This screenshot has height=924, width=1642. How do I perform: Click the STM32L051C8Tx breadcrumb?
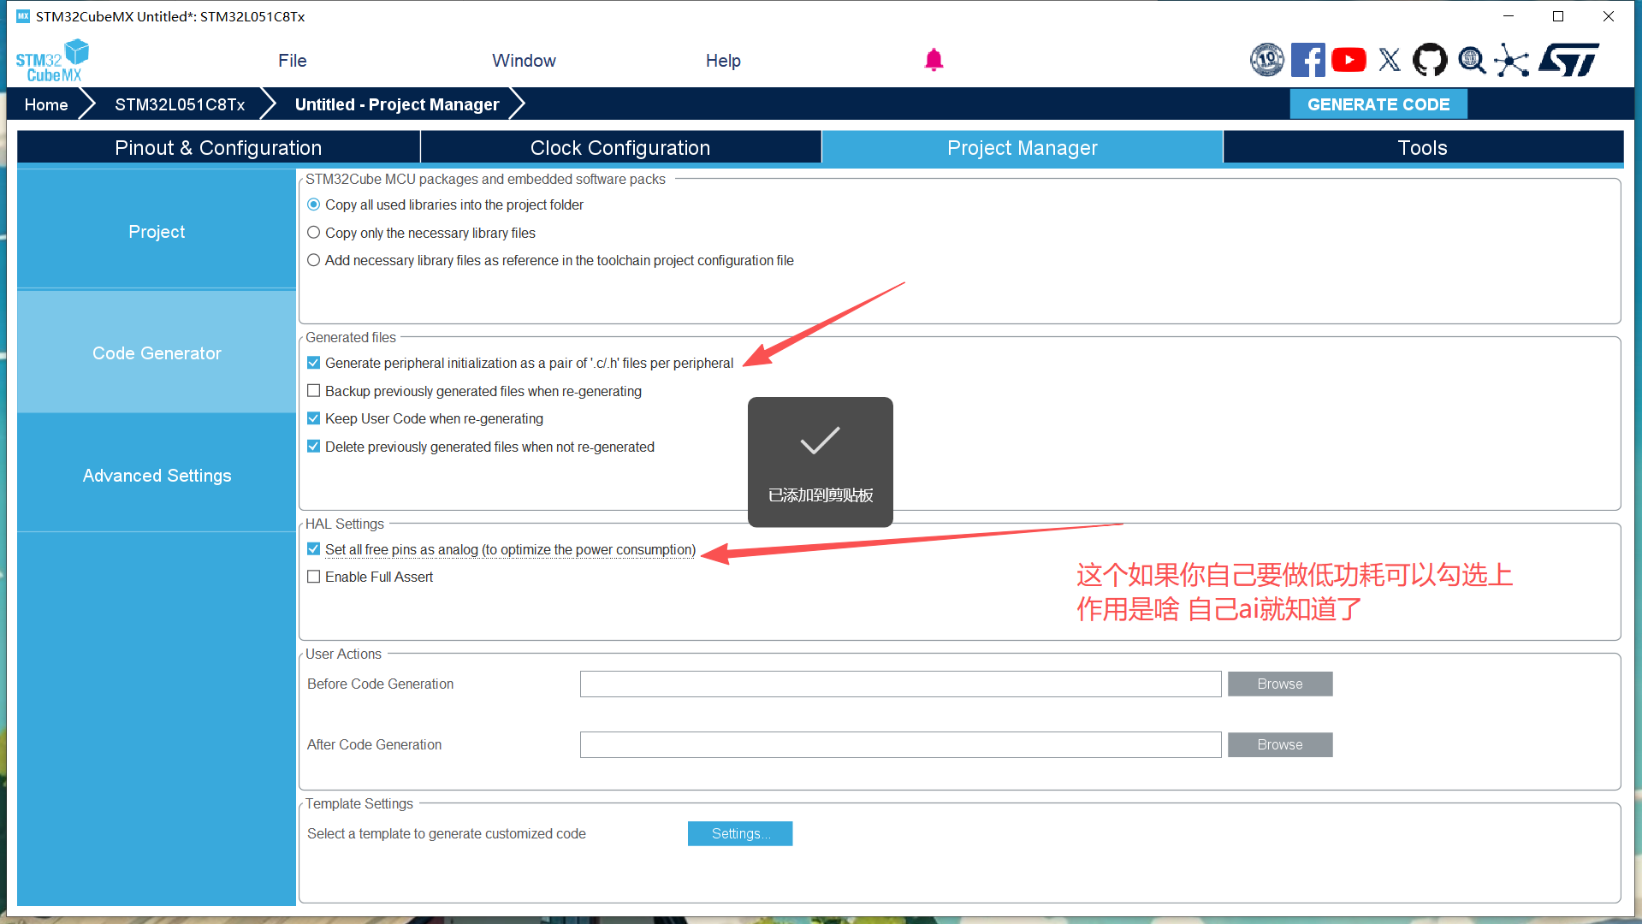[x=180, y=104]
